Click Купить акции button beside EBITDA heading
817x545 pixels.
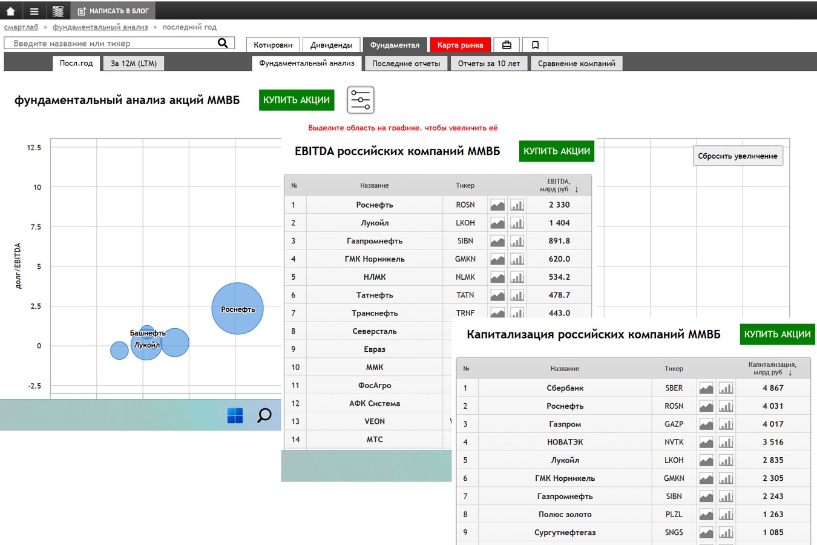[557, 151]
